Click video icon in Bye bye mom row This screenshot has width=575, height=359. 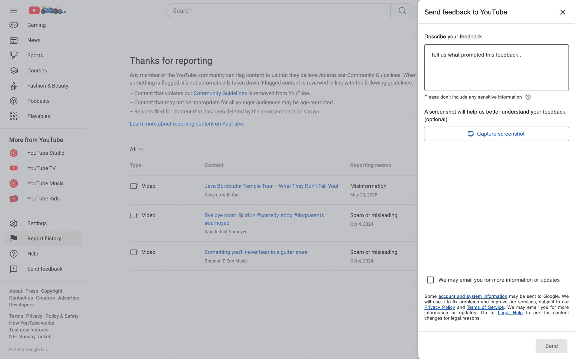coord(134,215)
